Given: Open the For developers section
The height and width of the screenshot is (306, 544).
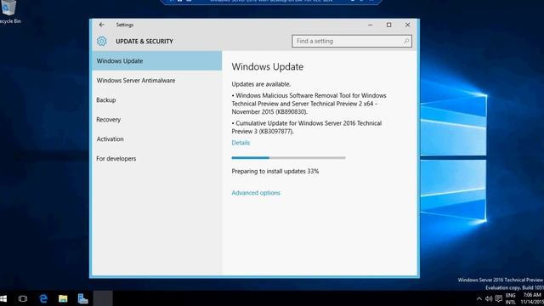Looking at the screenshot, I should 156,159.
